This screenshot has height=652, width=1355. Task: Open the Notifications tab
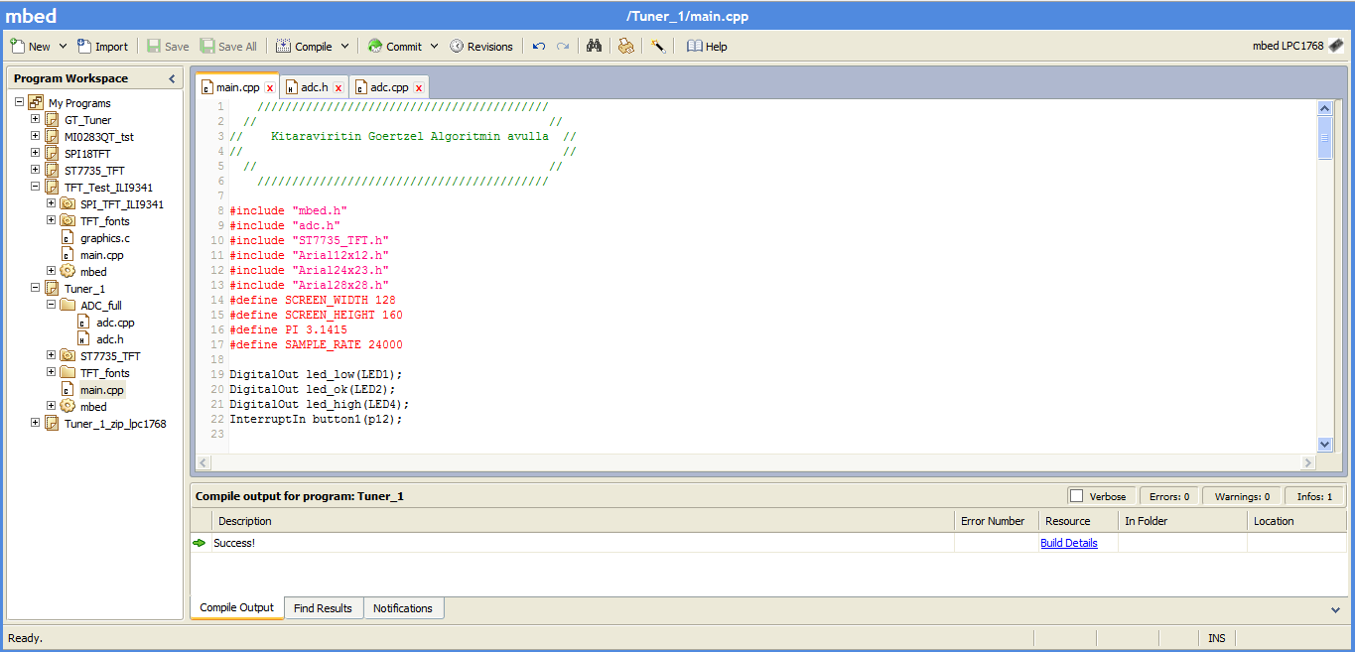tap(403, 608)
